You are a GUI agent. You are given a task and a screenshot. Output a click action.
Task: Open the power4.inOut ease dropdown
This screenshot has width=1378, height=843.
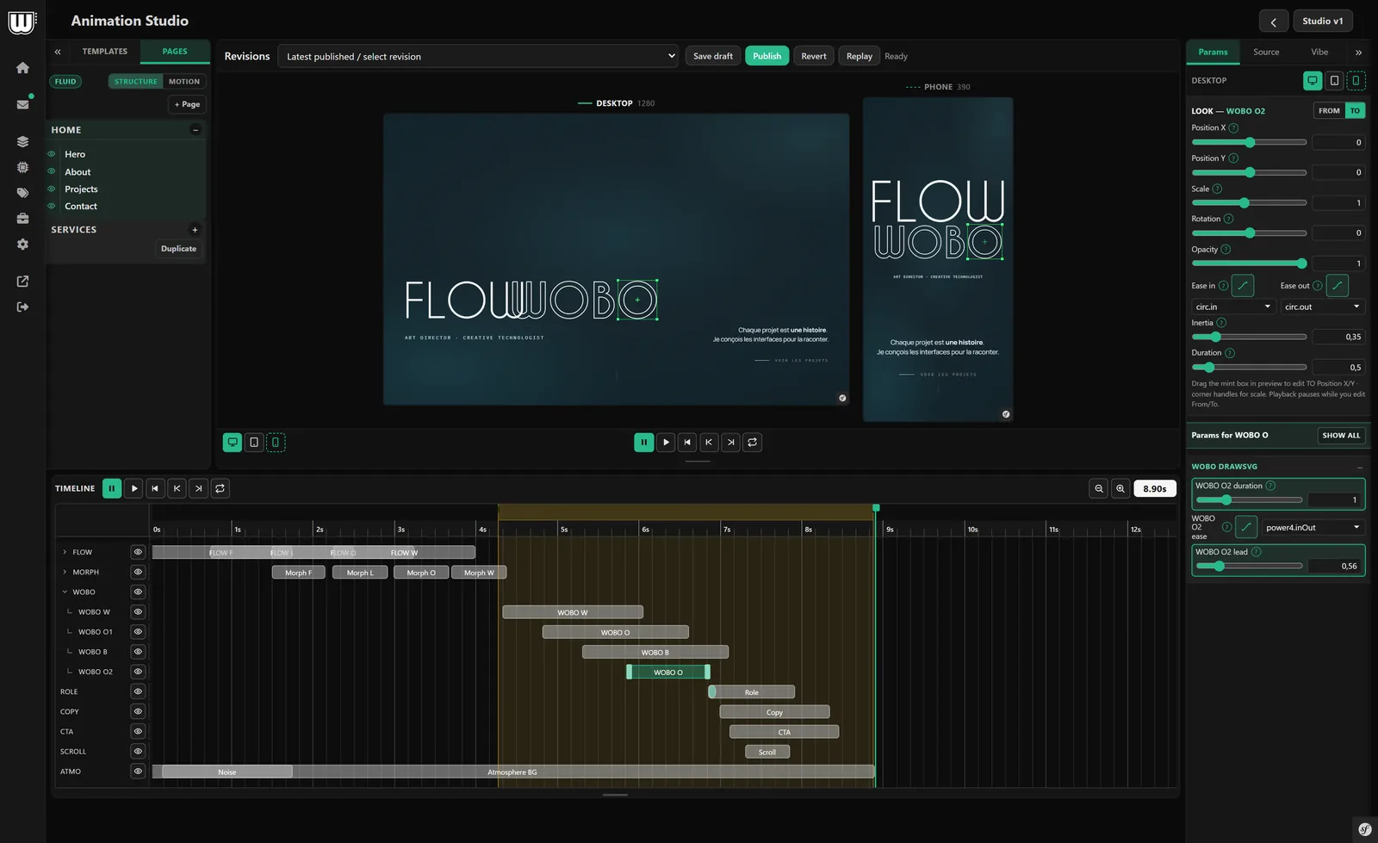click(x=1313, y=527)
